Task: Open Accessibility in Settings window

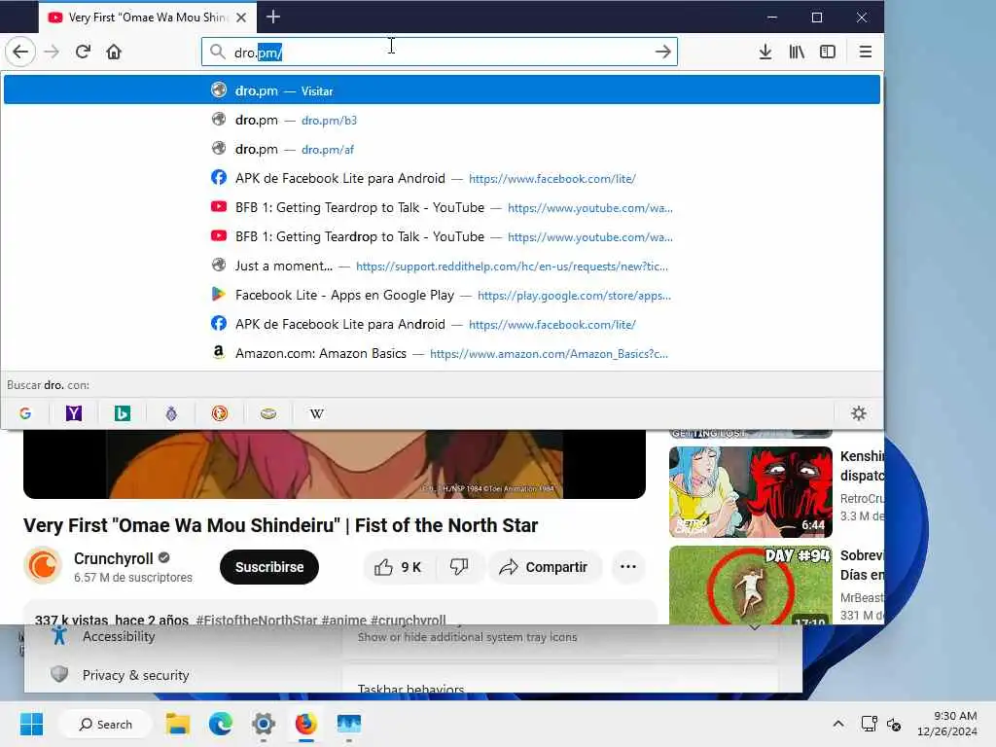Action: pos(118,636)
